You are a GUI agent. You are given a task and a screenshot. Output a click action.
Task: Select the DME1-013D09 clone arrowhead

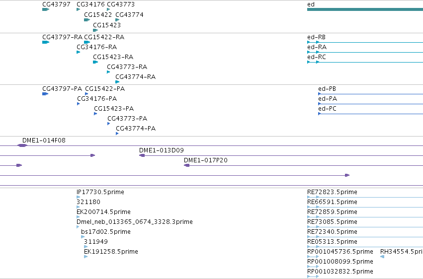click(x=142, y=155)
